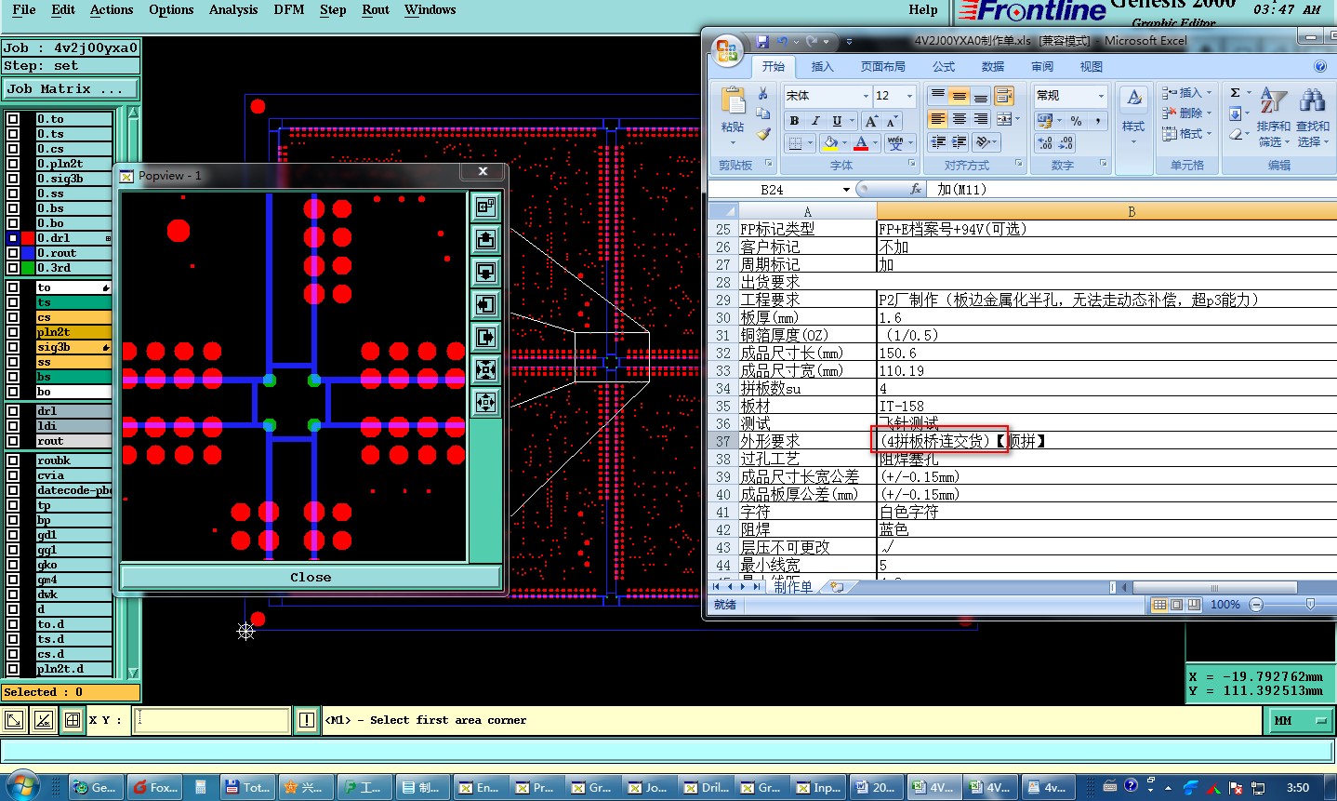Image resolution: width=1337 pixels, height=801 pixels.
Task: Switch to the 插入 ribbon tab
Action: point(822,67)
